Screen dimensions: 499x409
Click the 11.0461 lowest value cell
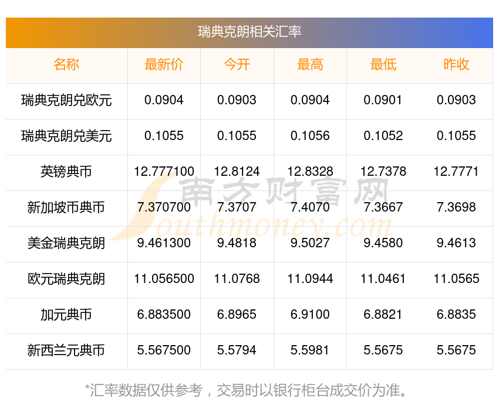point(383,279)
